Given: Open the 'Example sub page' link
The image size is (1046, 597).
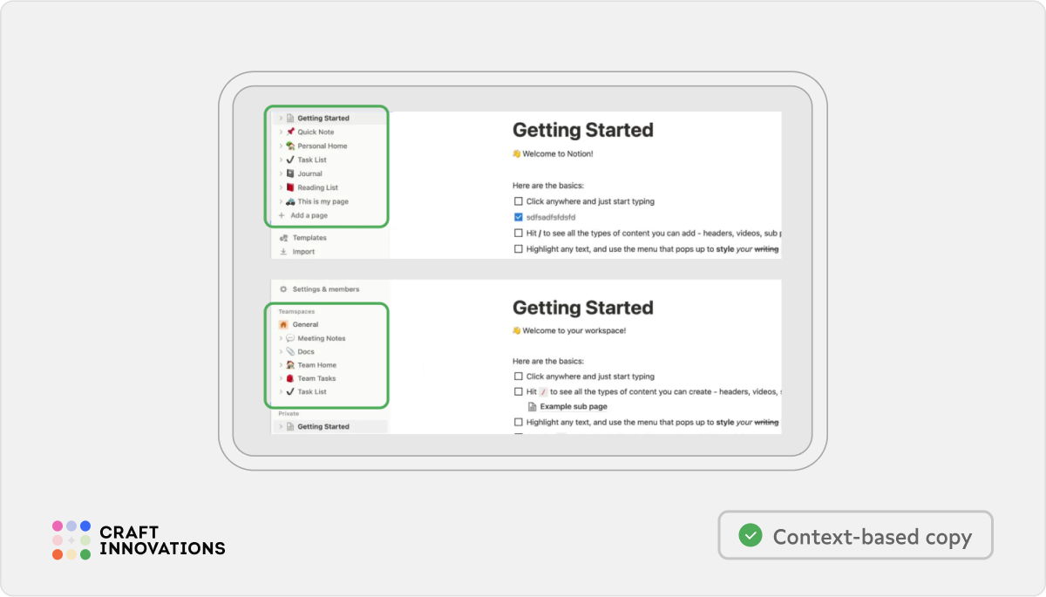Looking at the screenshot, I should (573, 407).
